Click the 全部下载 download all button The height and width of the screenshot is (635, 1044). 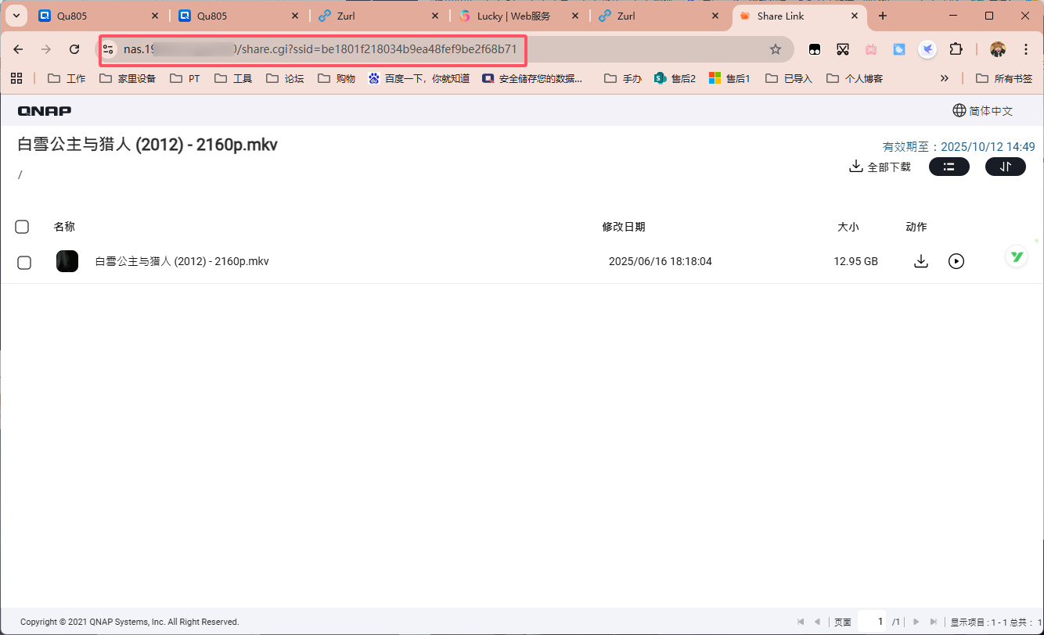point(878,166)
